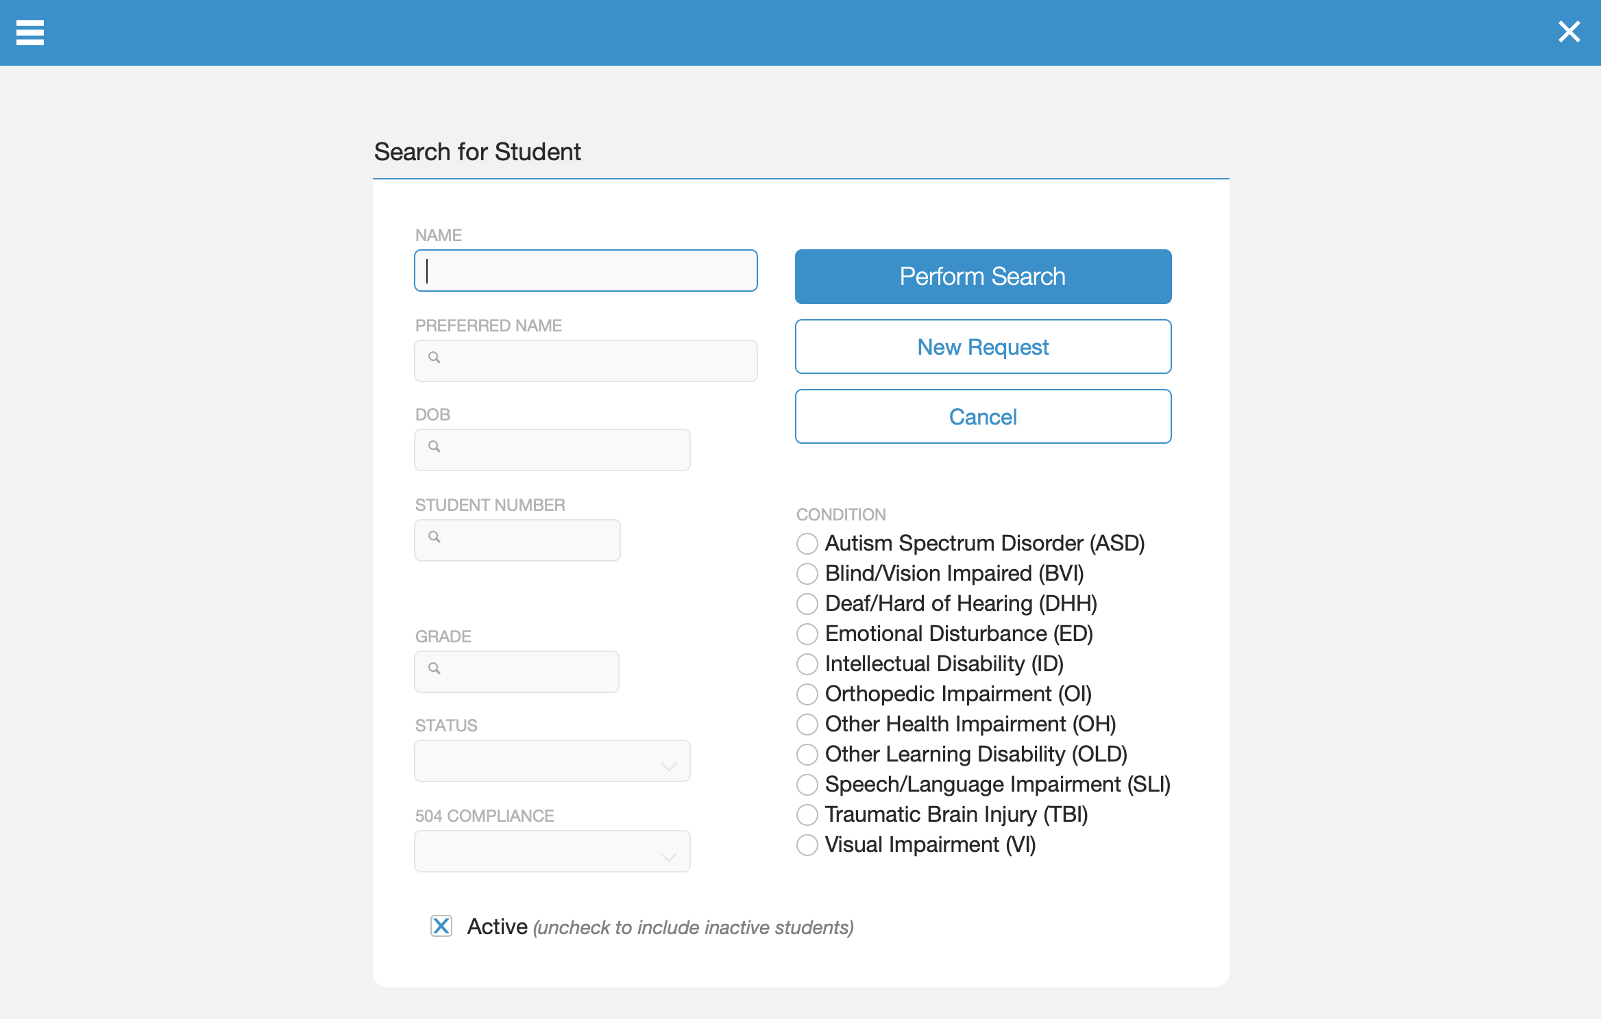1601x1019 pixels.
Task: Open the hamburger menu icon
Action: pyautogui.click(x=30, y=32)
